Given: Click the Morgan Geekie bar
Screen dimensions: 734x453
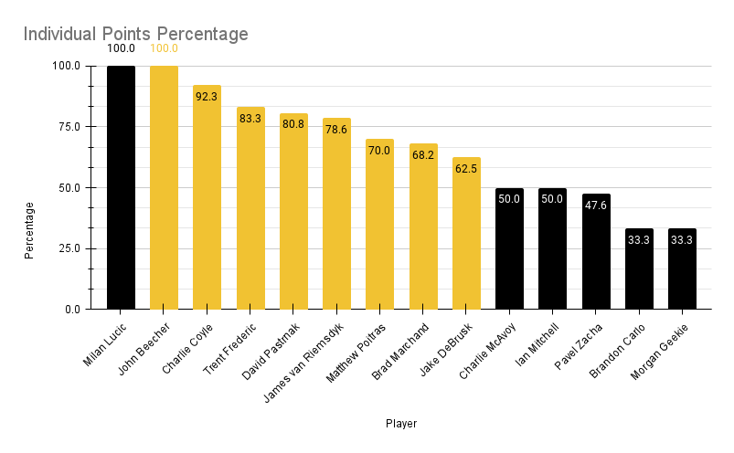Looking at the screenshot, I should coord(682,269).
